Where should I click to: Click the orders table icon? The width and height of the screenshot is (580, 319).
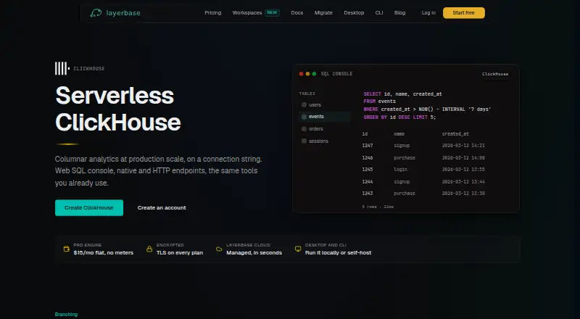pos(304,129)
